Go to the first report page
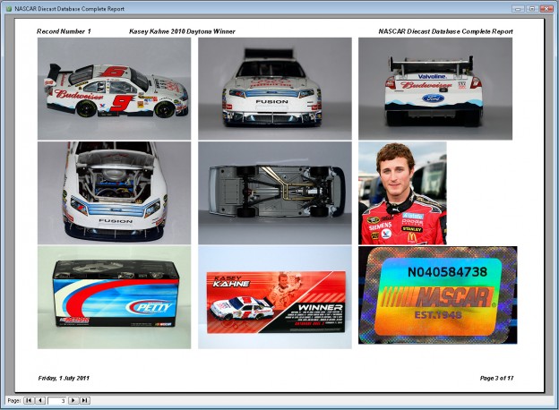Image resolution: width=559 pixels, height=410 pixels. [x=29, y=400]
